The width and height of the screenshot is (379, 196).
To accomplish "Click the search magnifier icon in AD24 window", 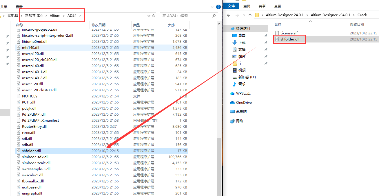I will (x=214, y=16).
